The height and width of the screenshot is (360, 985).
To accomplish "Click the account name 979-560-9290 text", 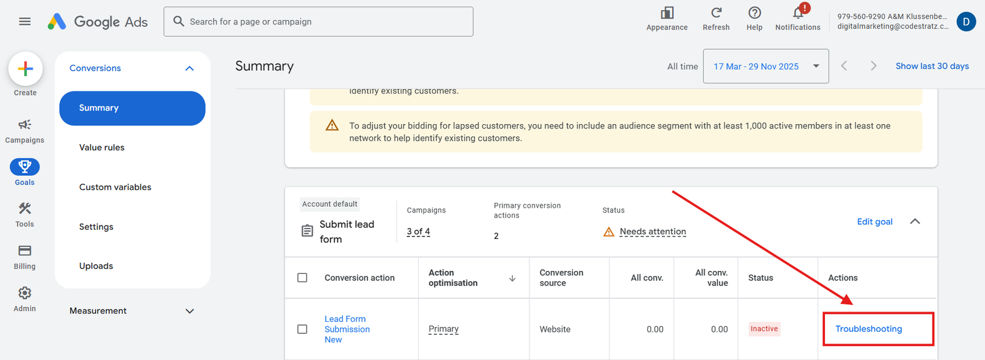I will (892, 17).
